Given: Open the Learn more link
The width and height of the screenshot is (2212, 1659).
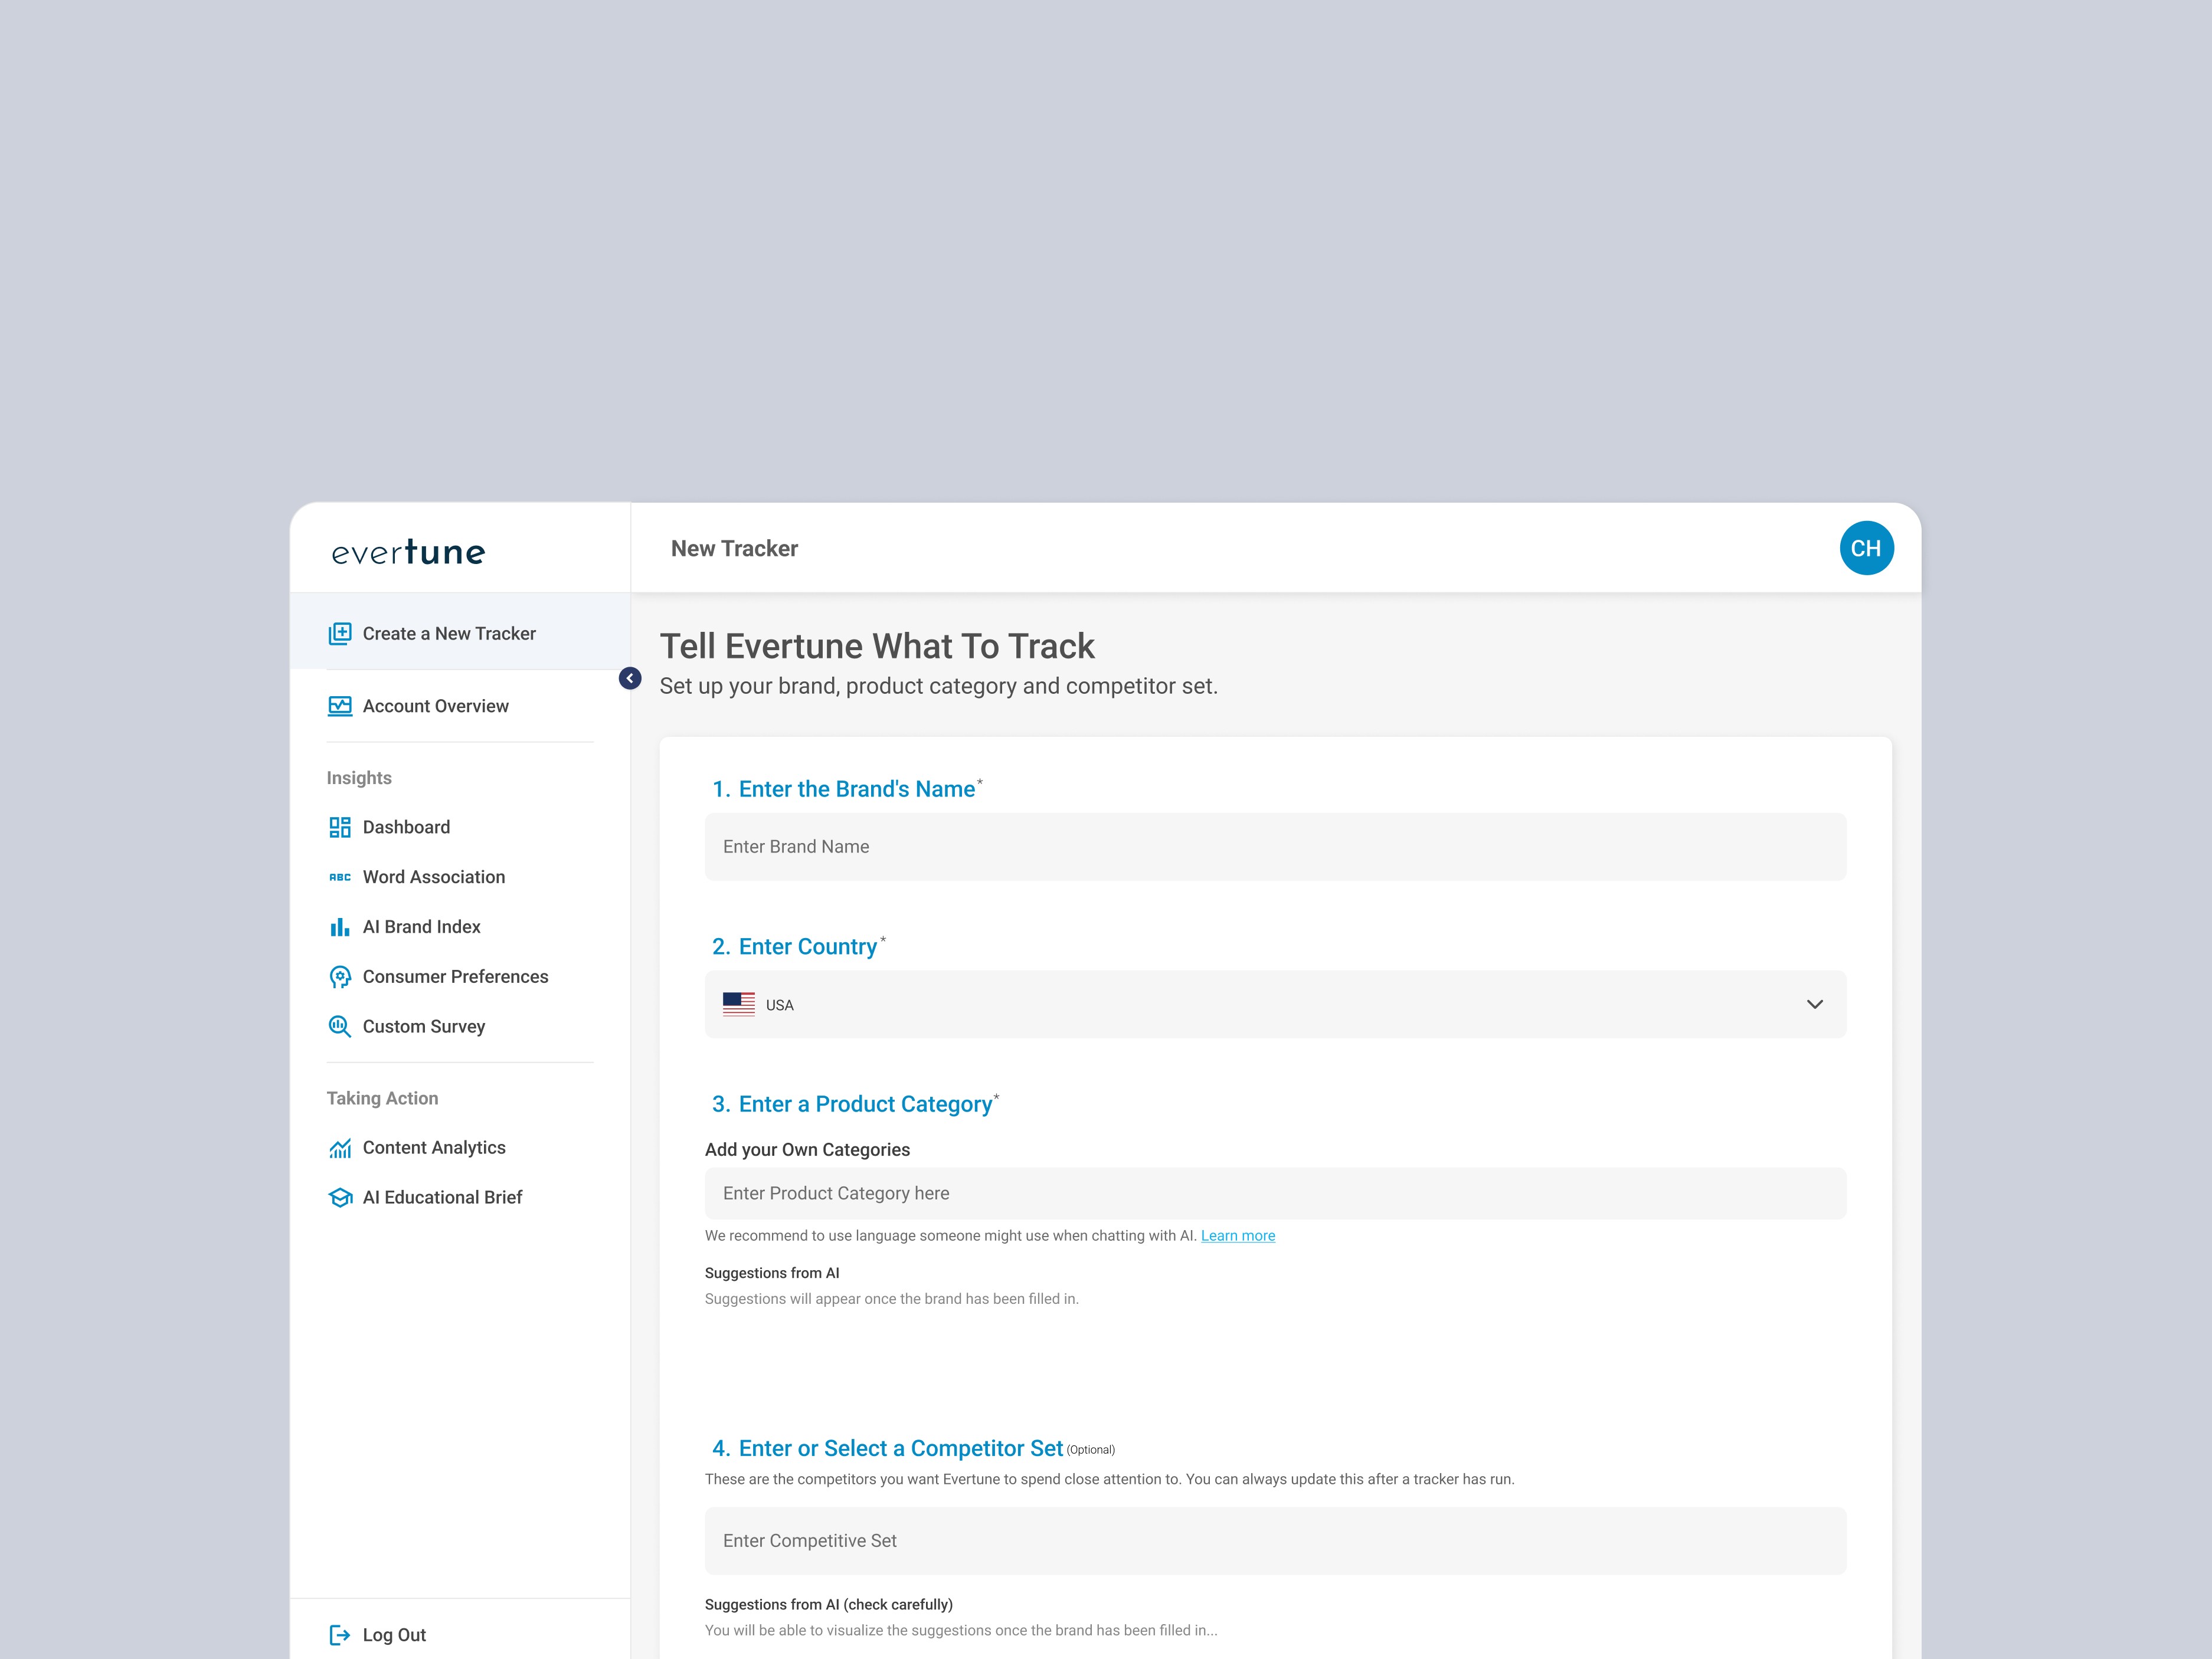Looking at the screenshot, I should tap(1237, 1236).
